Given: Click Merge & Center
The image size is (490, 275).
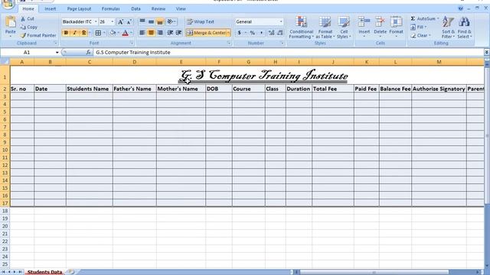Looking at the screenshot, I should pyautogui.click(x=206, y=33).
